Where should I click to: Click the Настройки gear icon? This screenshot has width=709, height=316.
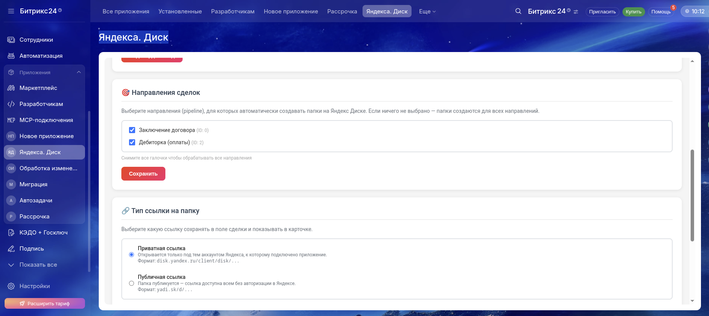pyautogui.click(x=11, y=286)
